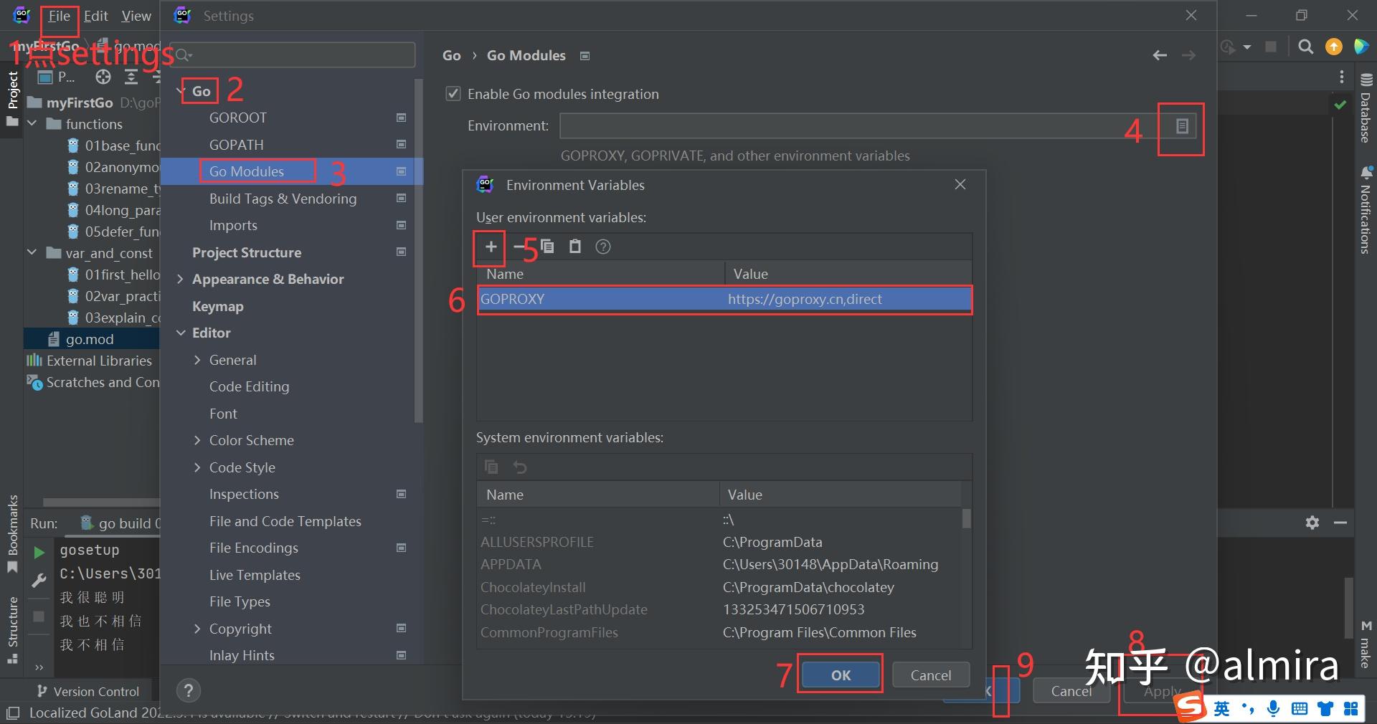Open the wrench icon in Run panel
Image resolution: width=1377 pixels, height=724 pixels.
click(39, 581)
